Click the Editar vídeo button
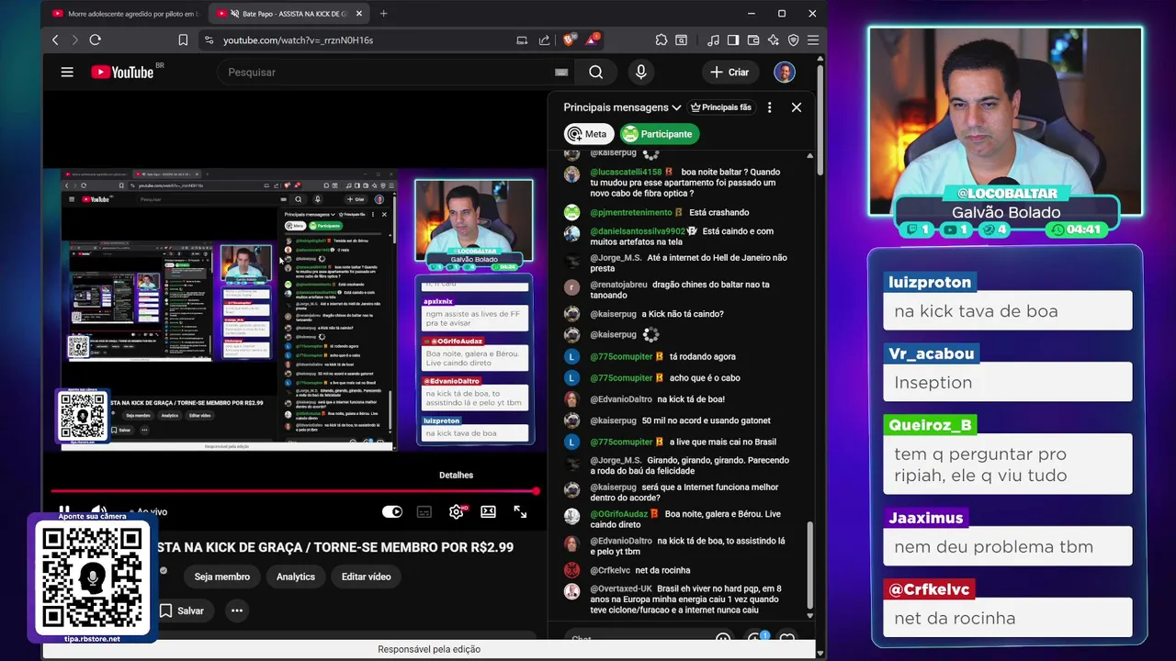Screen dimensions: 1176x661 tap(366, 577)
